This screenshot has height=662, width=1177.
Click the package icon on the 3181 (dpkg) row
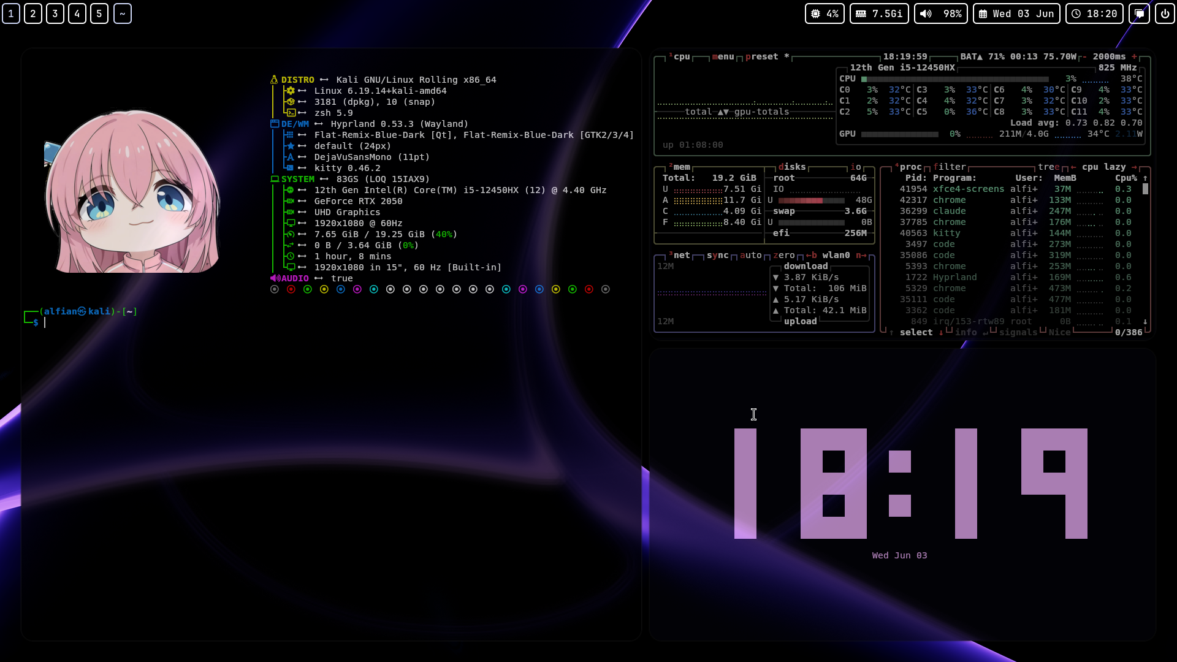point(291,102)
